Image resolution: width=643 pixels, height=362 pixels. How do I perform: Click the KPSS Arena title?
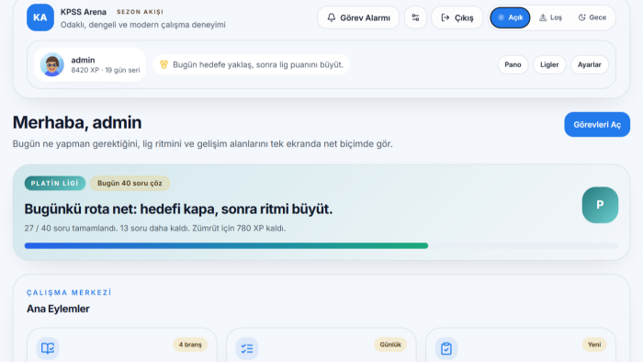[84, 12]
